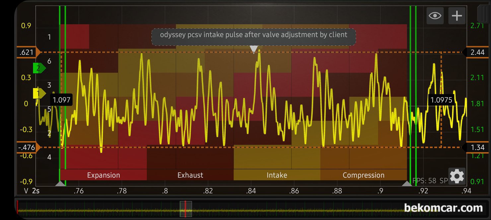Select the 1.0975 value readout

click(441, 100)
